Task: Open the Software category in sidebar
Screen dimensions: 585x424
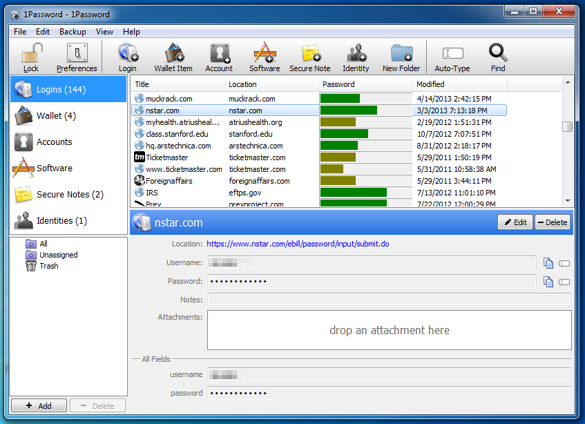Action: (68, 168)
